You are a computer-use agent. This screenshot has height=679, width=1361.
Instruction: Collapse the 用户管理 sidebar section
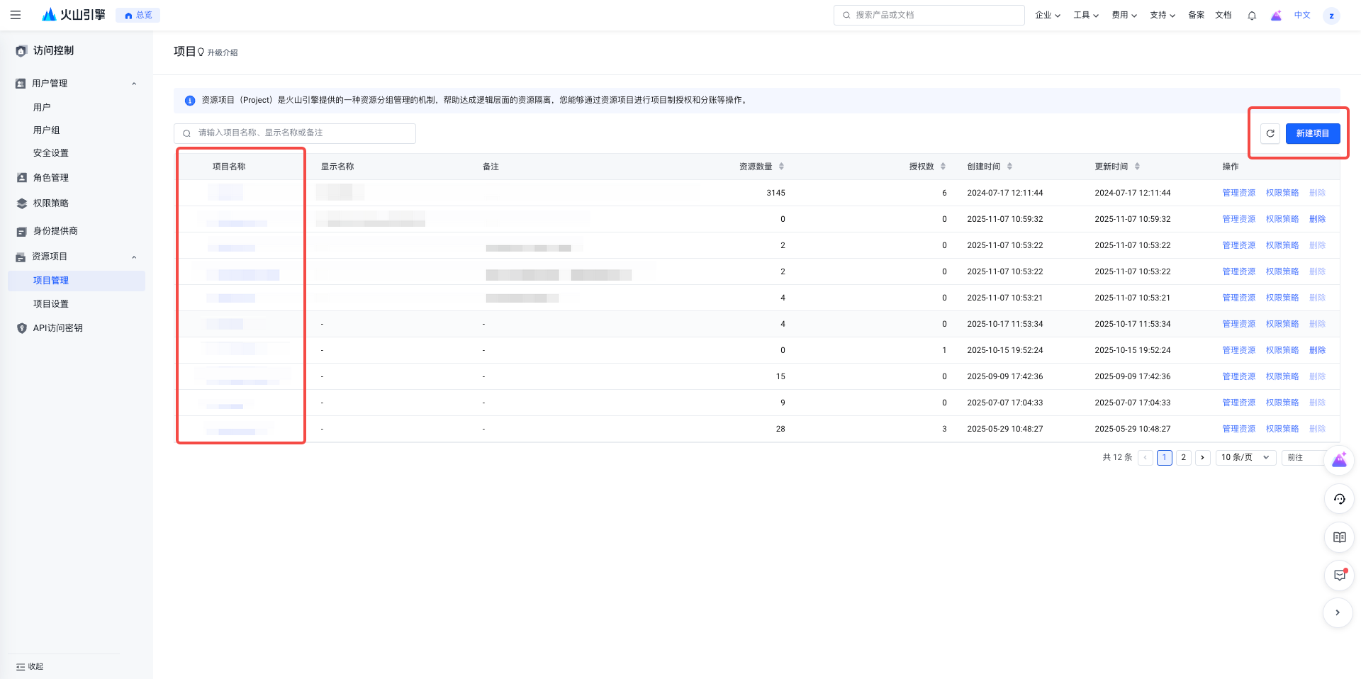point(134,84)
